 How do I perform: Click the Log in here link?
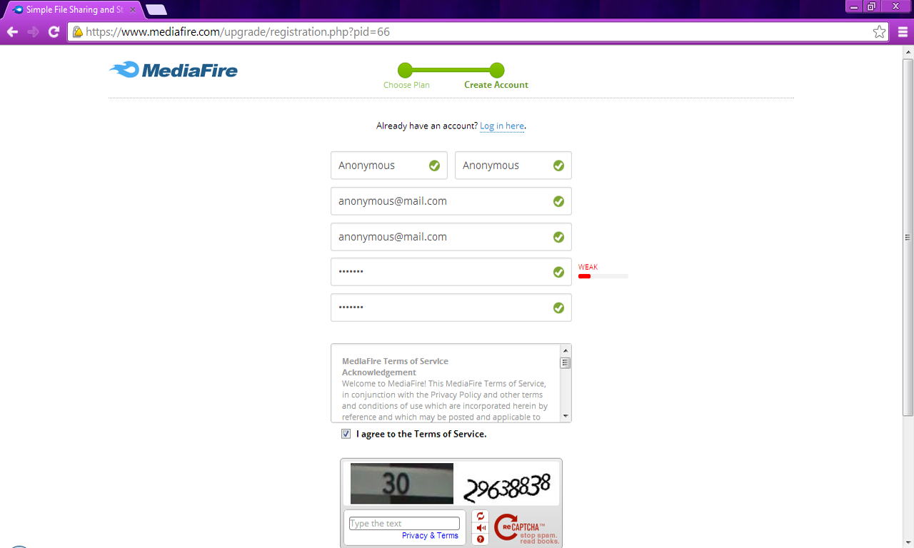[x=502, y=126]
